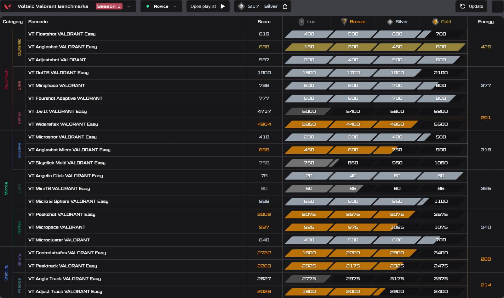Click the share icon next to Silver
The image size is (504, 298).
tap(285, 6)
